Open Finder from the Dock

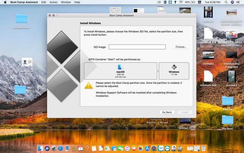[x=40, y=148]
